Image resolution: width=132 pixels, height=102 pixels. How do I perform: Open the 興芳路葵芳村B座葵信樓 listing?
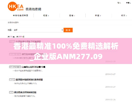coord(25,92)
